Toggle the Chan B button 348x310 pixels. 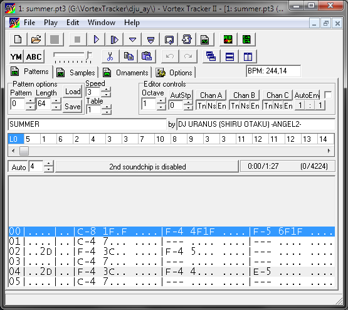pos(244,95)
